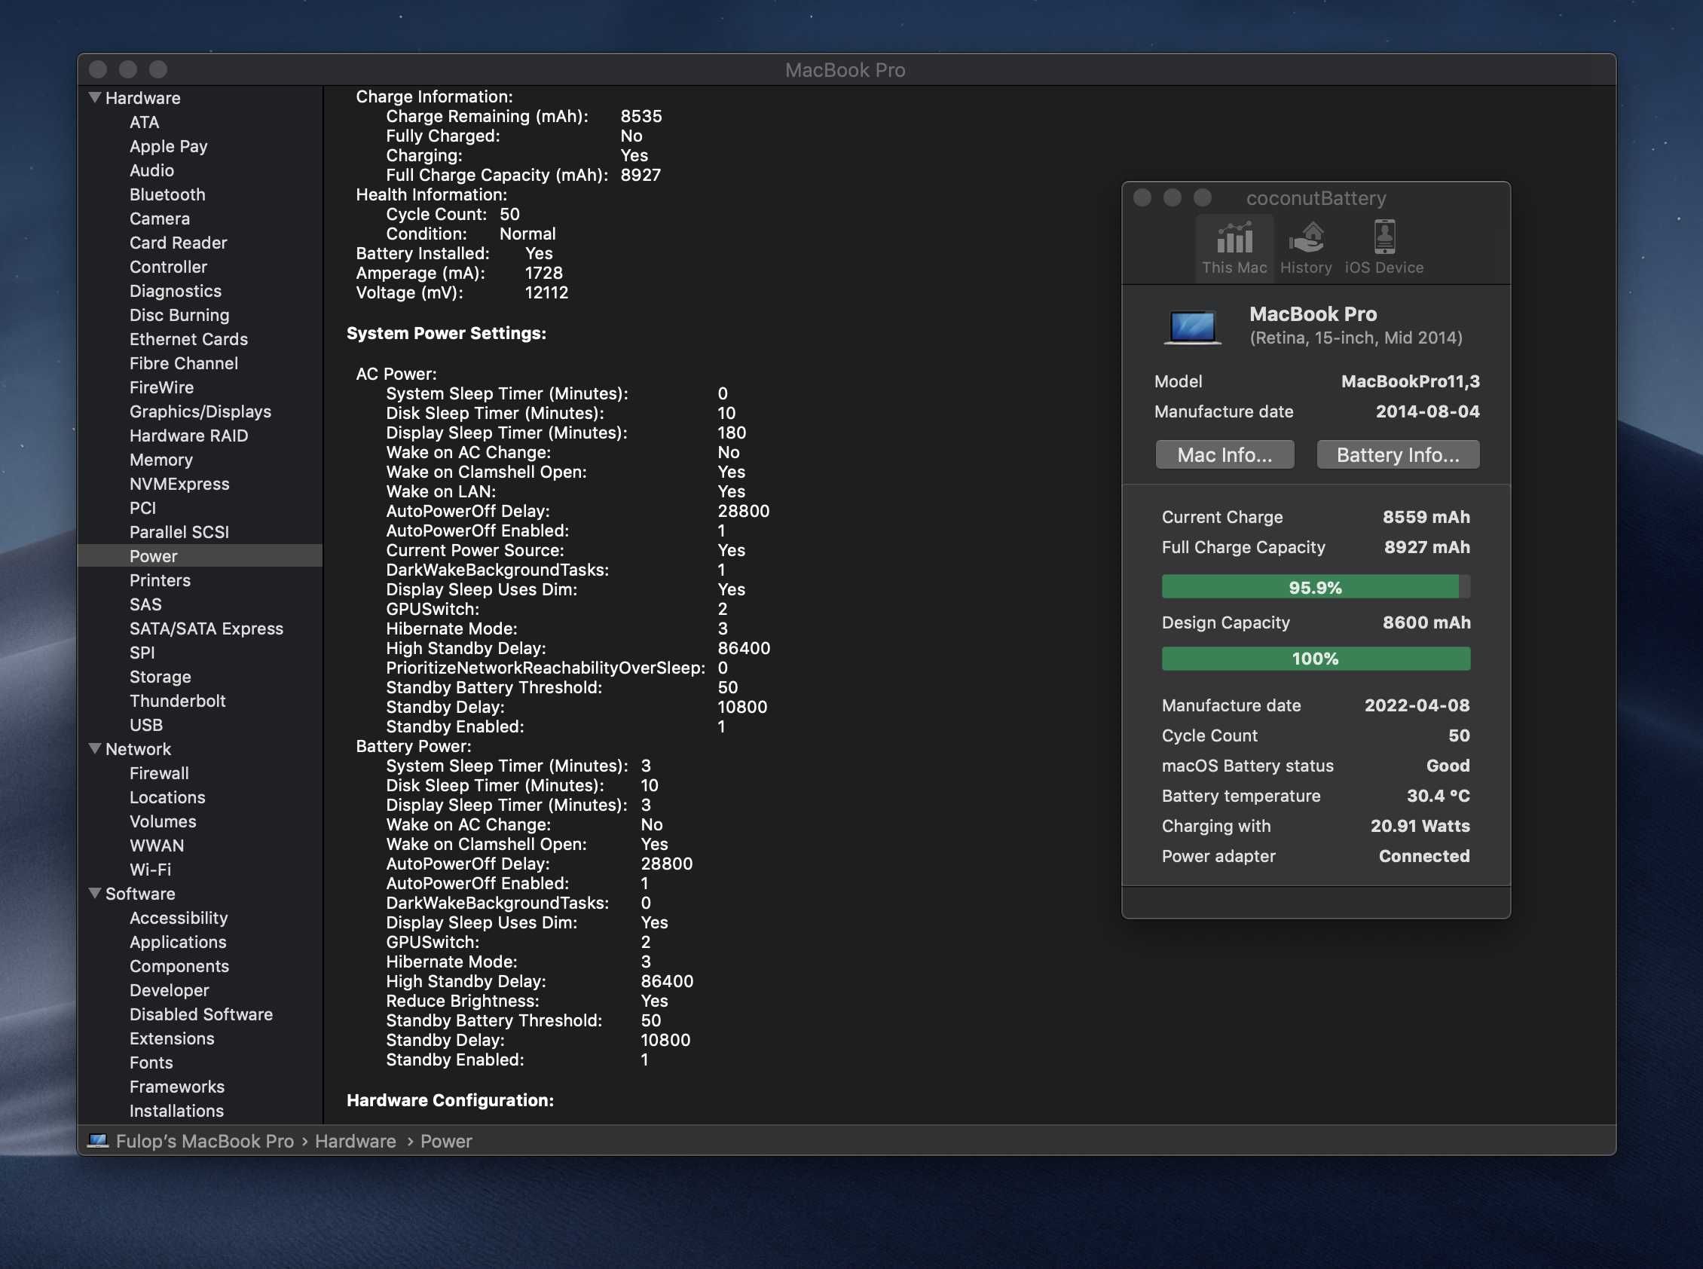The height and width of the screenshot is (1269, 1703).
Task: Select USB in the sidebar
Action: (146, 725)
